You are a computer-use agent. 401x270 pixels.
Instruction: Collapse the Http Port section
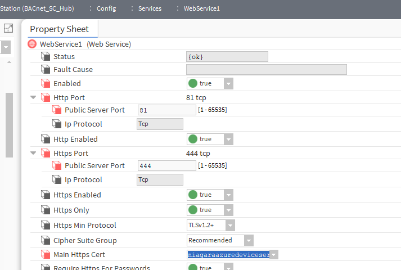pos(33,97)
